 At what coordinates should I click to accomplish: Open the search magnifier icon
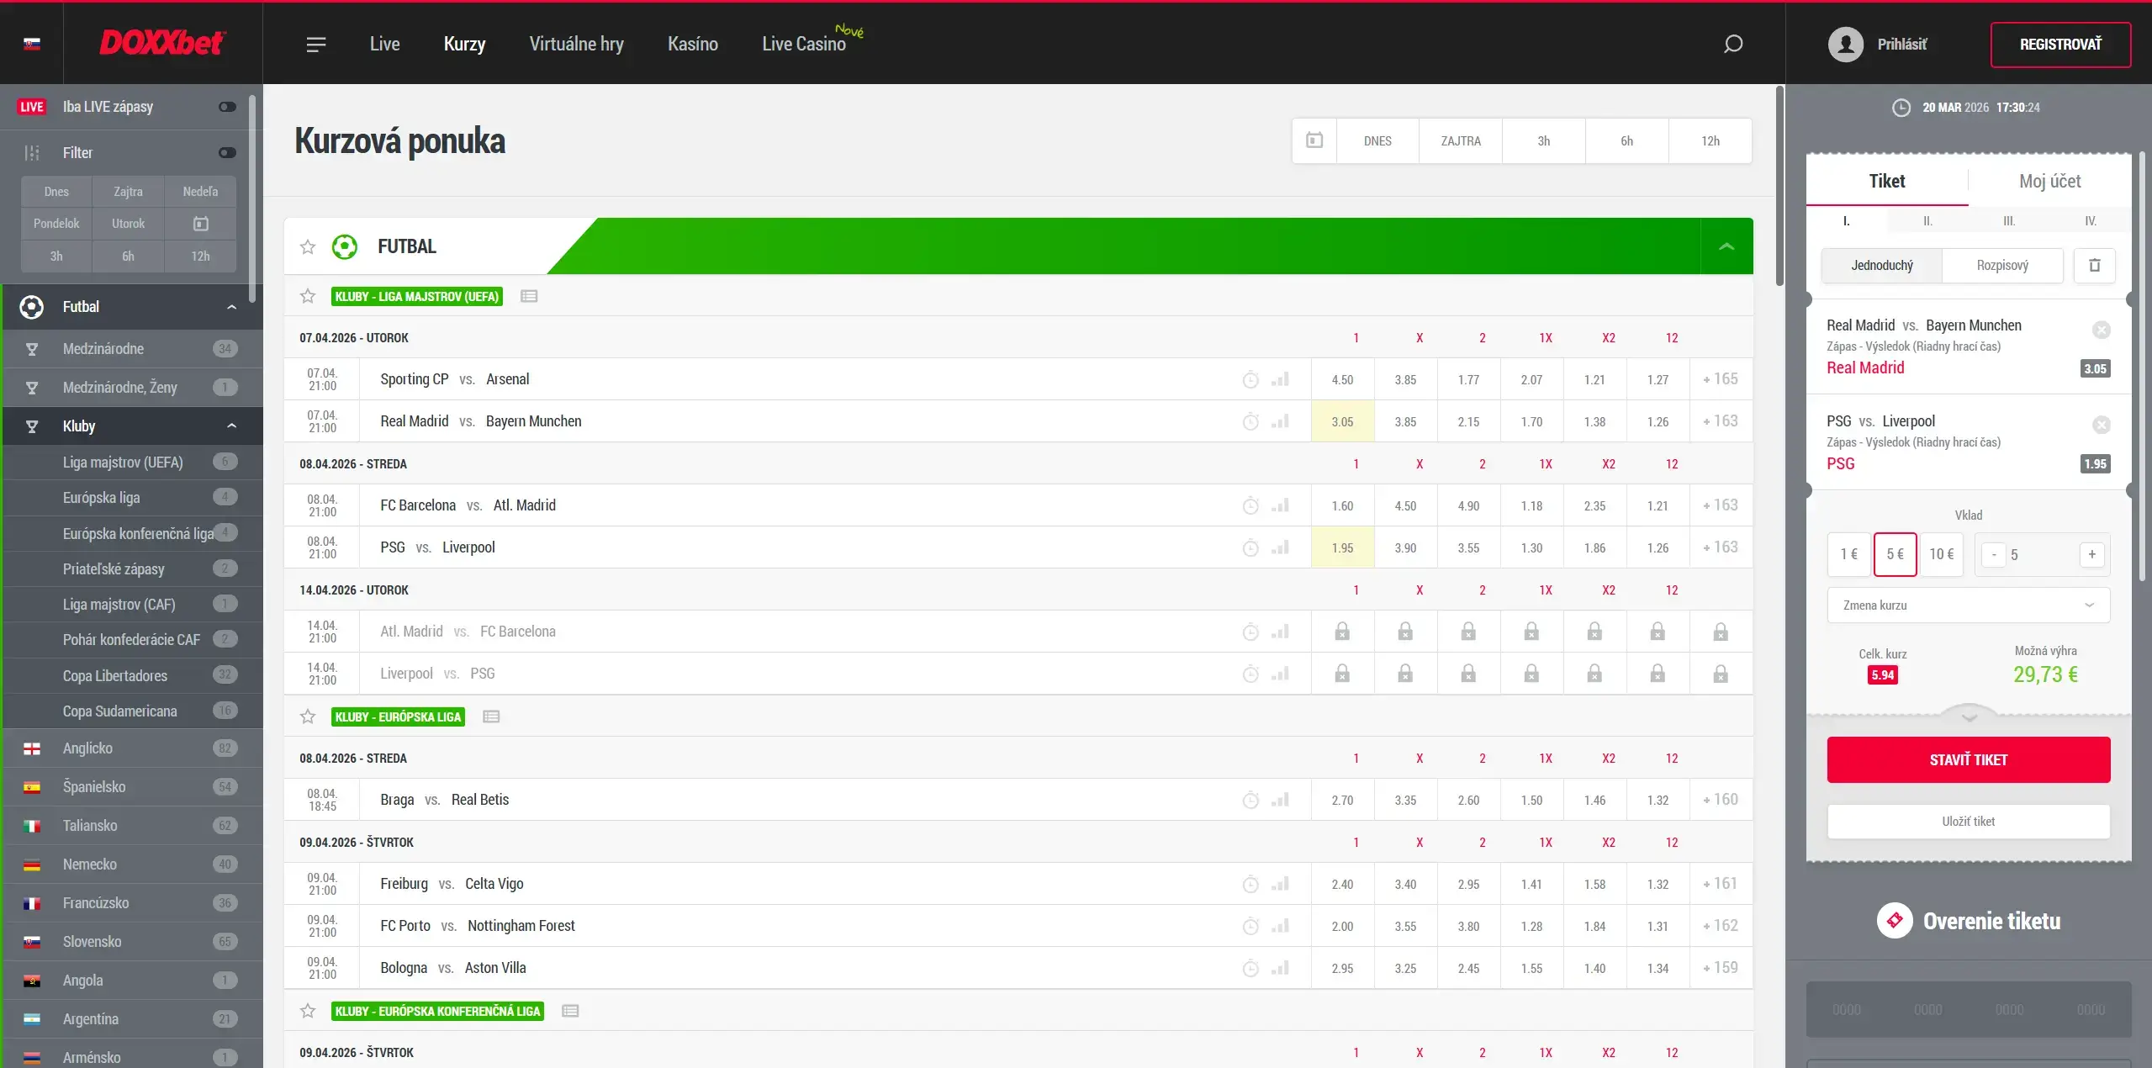[1734, 44]
